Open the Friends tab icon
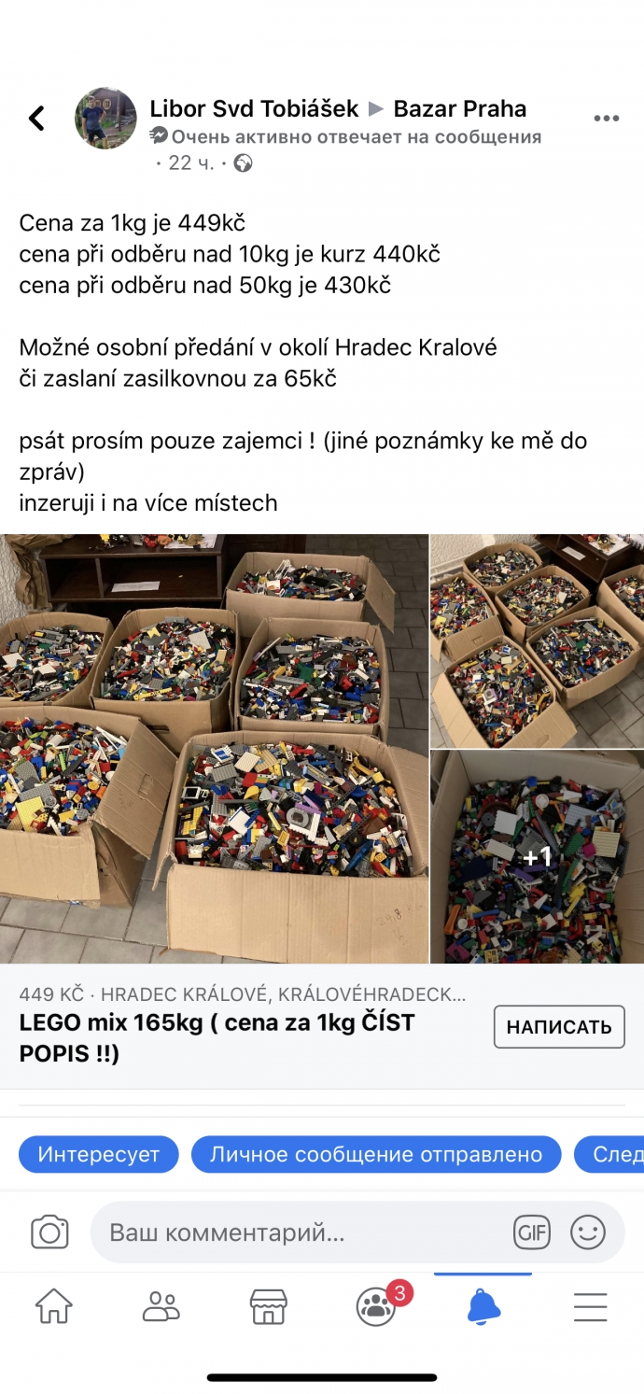This screenshot has height=1394, width=644. [161, 1306]
